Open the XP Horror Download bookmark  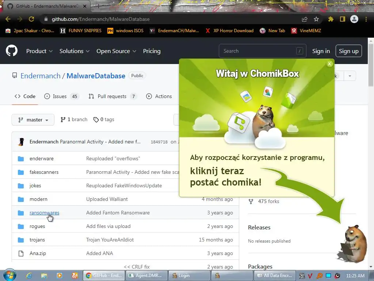(x=229, y=31)
